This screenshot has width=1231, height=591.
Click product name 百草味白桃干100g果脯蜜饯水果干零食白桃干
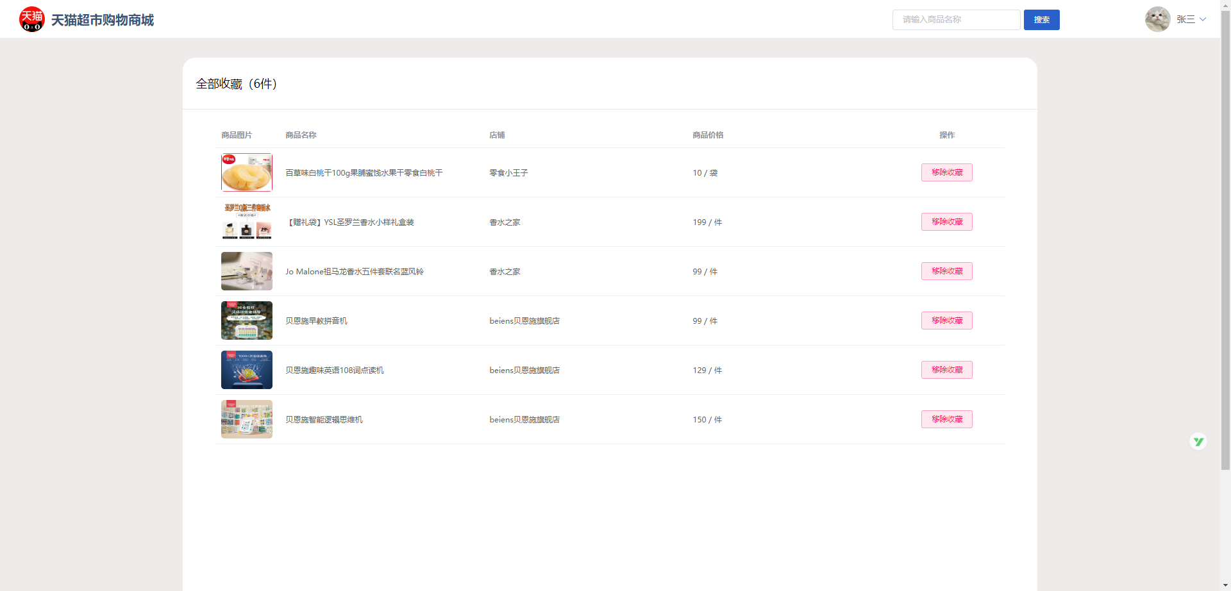(364, 173)
